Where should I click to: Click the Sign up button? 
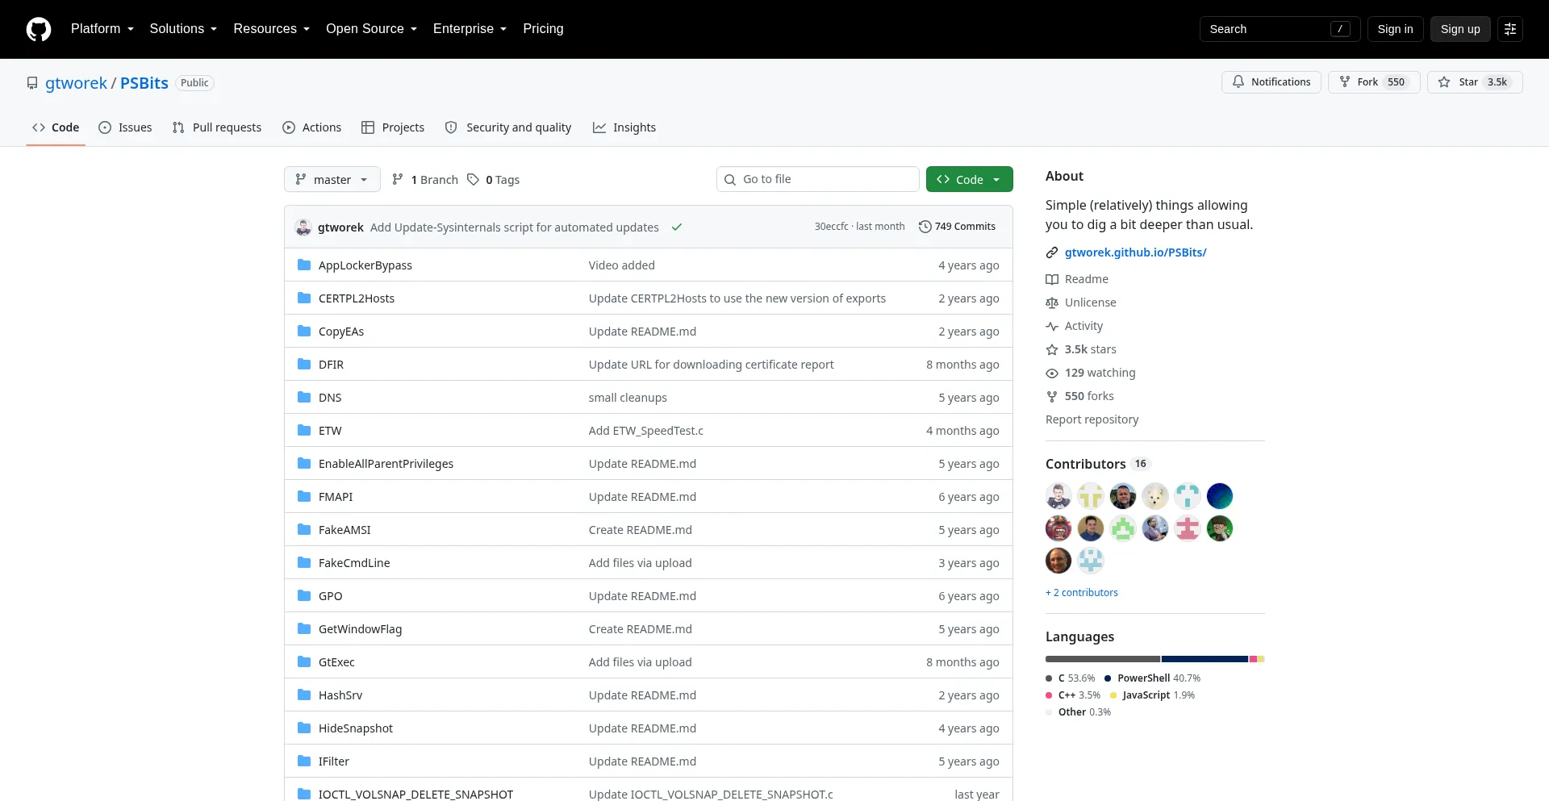click(1460, 29)
